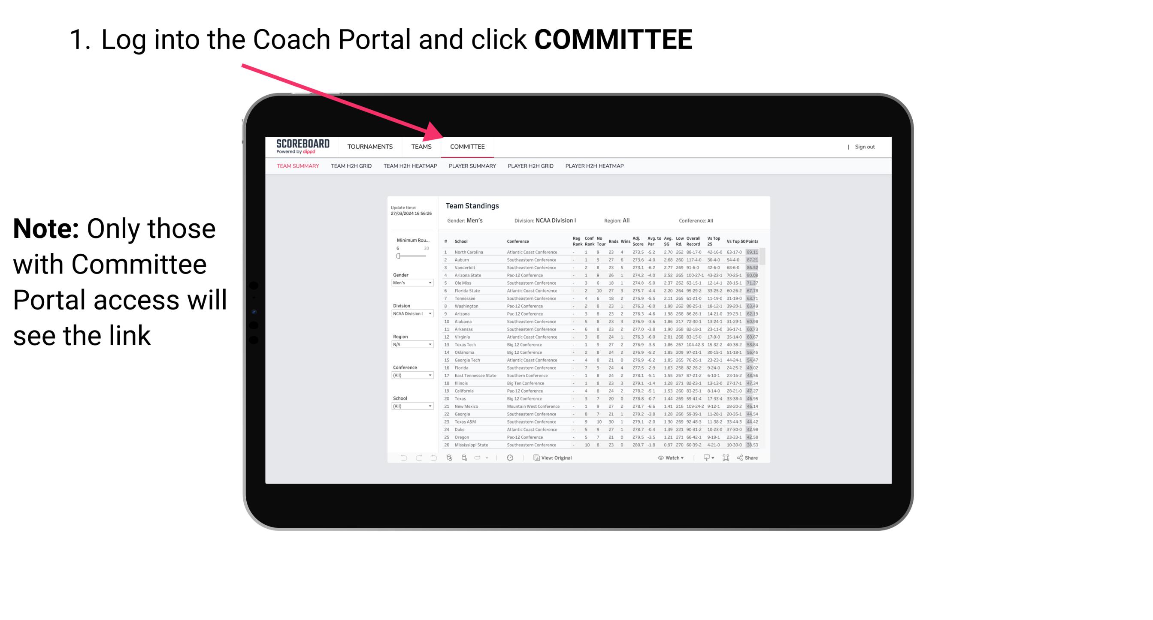Open the PLAYER SUMMARY tab
This screenshot has width=1153, height=620.
(x=471, y=166)
